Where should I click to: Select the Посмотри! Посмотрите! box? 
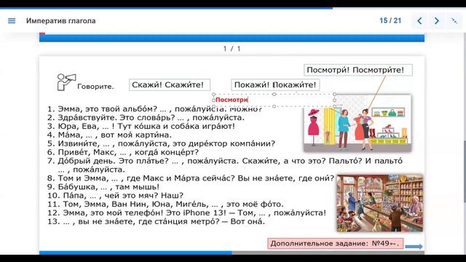[x=358, y=70]
